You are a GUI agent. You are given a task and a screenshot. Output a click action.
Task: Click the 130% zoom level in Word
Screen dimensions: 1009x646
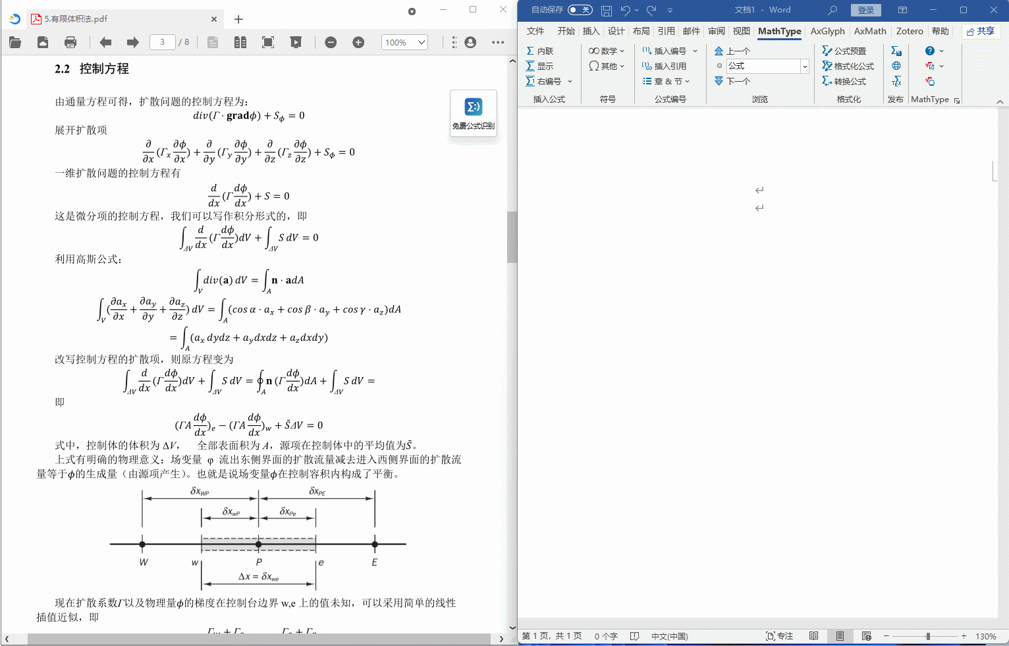click(986, 636)
